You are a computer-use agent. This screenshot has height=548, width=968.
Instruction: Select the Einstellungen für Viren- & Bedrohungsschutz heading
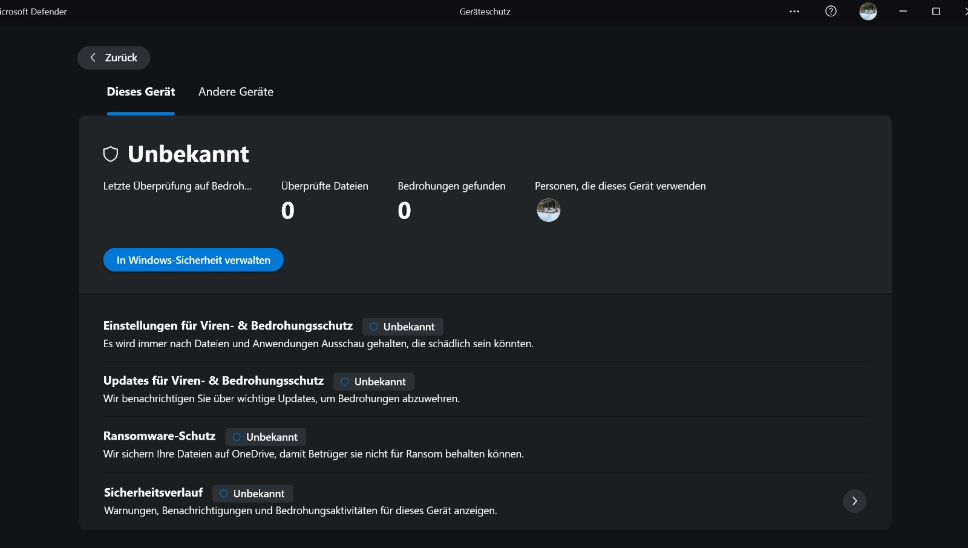tap(228, 325)
